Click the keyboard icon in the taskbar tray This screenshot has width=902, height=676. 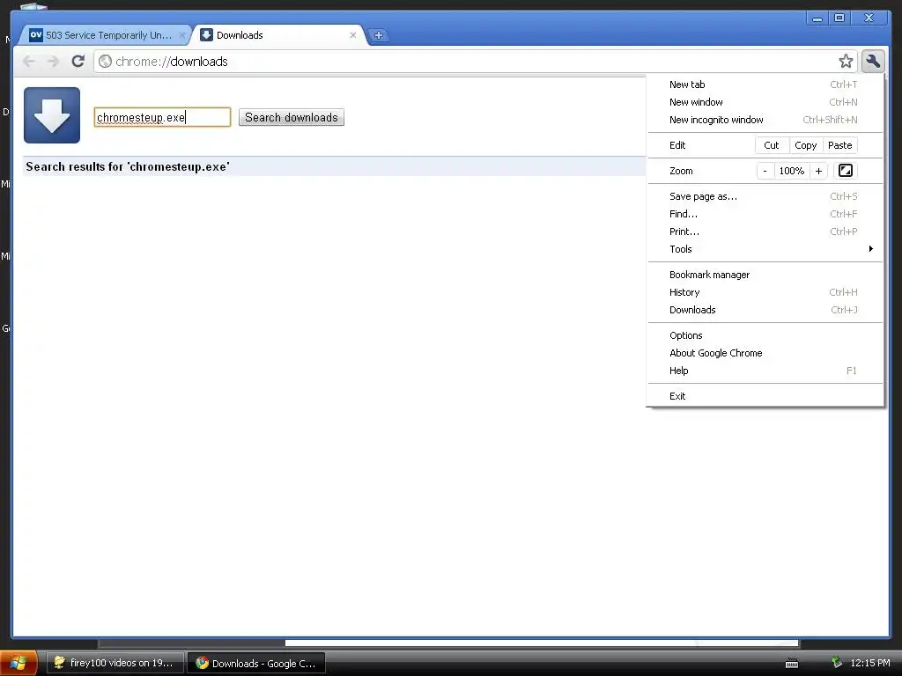(792, 664)
